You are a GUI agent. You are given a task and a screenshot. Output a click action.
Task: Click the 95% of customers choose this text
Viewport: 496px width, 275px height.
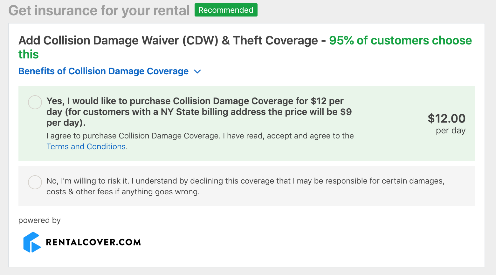(245, 47)
